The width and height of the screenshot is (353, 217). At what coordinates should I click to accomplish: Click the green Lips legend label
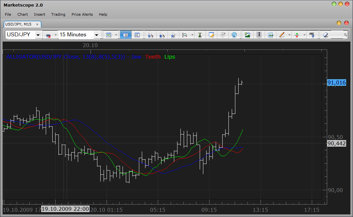170,57
